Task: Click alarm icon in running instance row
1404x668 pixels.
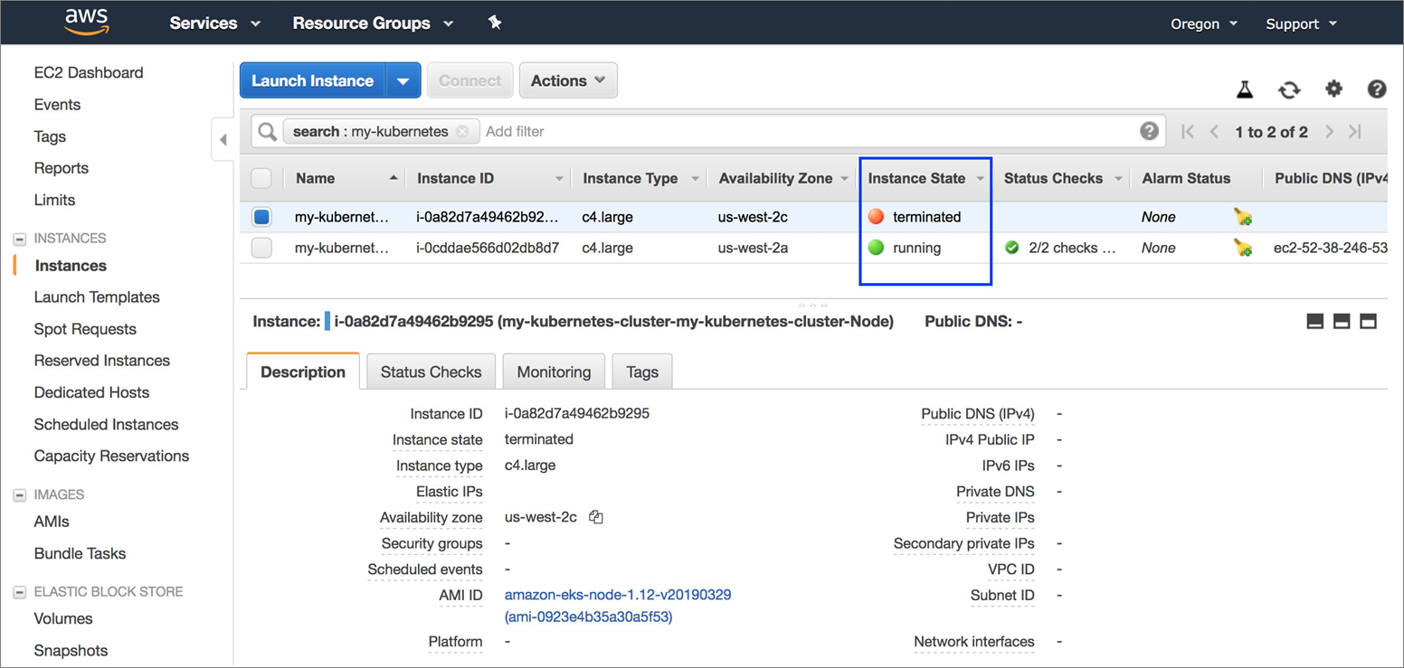Action: click(x=1243, y=248)
